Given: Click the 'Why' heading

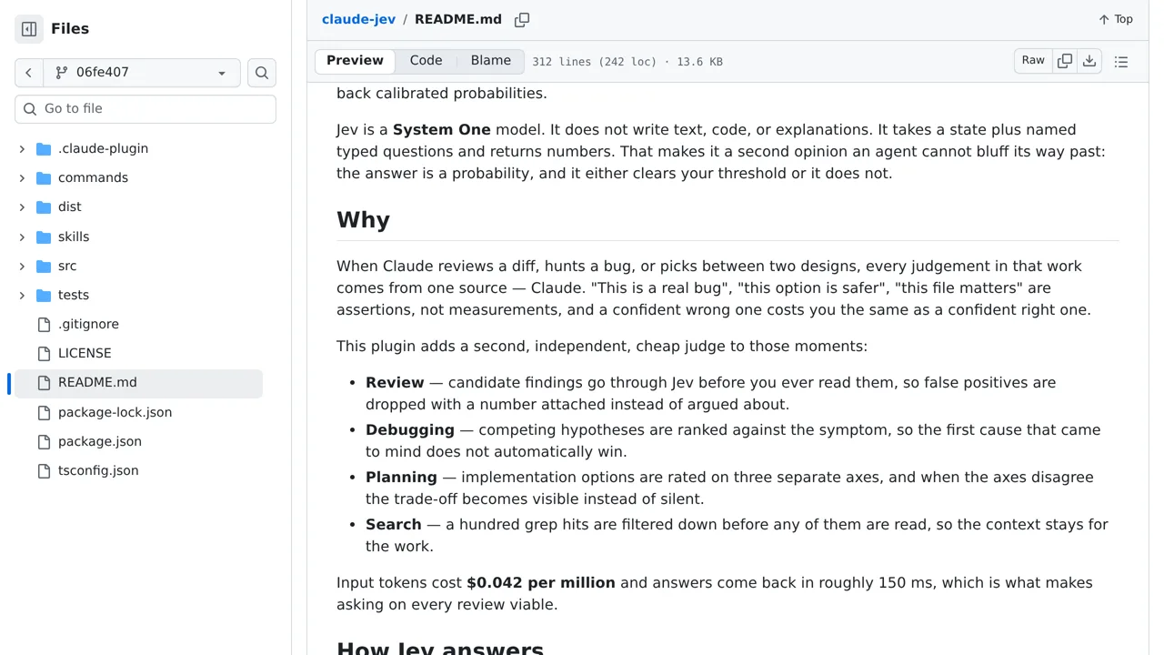Looking at the screenshot, I should point(363,220).
